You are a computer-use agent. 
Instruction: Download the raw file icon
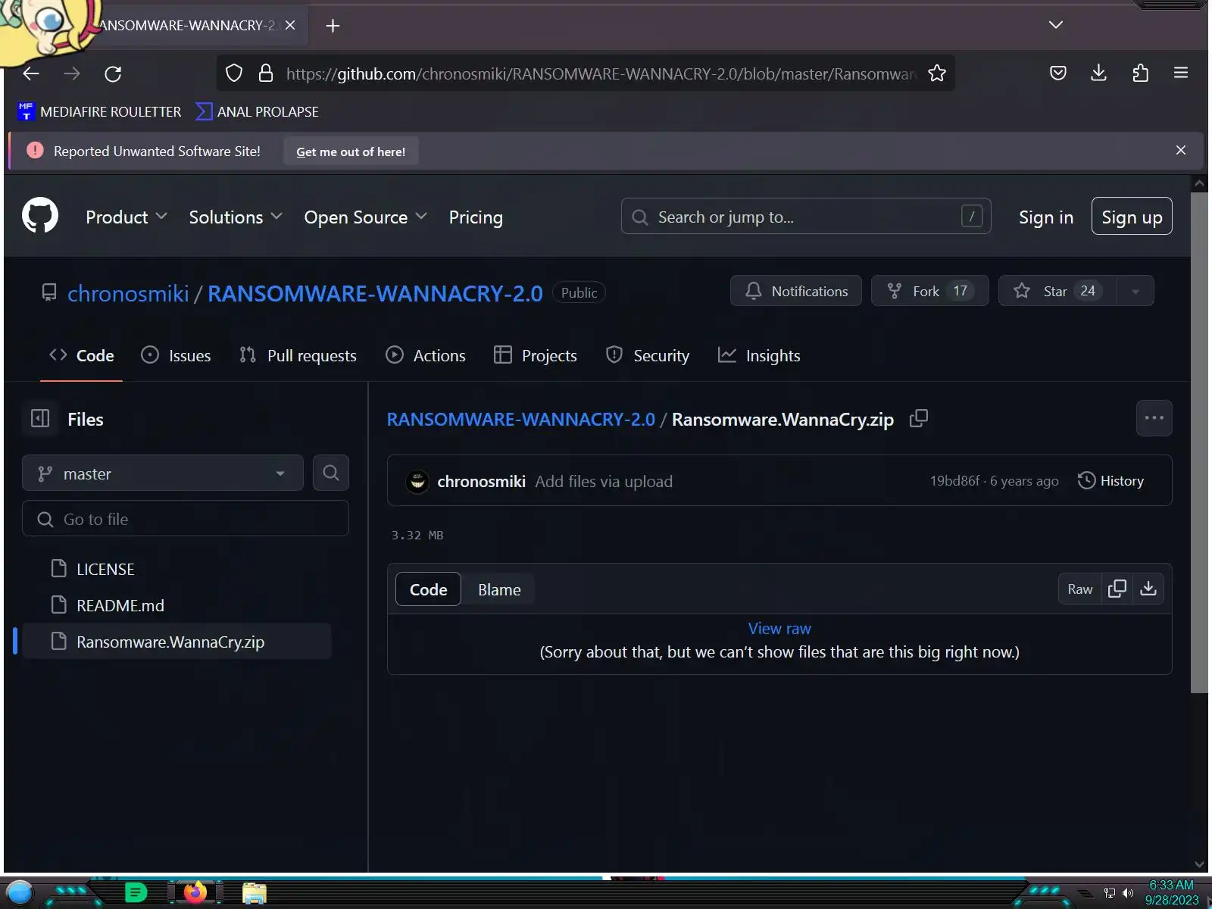(1148, 589)
